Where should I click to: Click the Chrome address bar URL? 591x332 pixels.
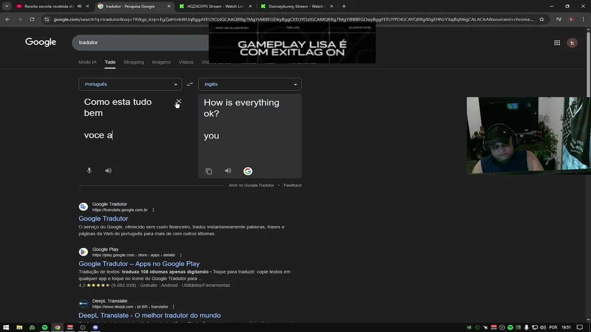pos(293,19)
